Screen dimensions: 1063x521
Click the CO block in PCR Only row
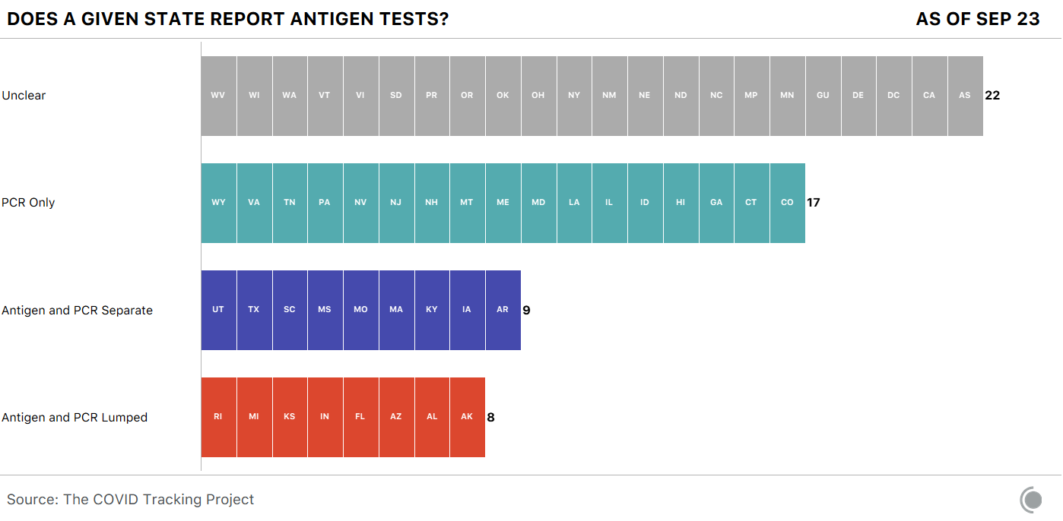click(787, 203)
